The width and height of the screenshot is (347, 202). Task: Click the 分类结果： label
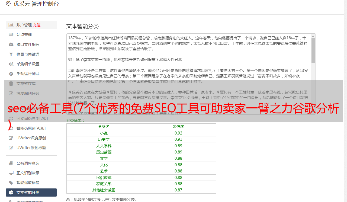(x=76, y=120)
